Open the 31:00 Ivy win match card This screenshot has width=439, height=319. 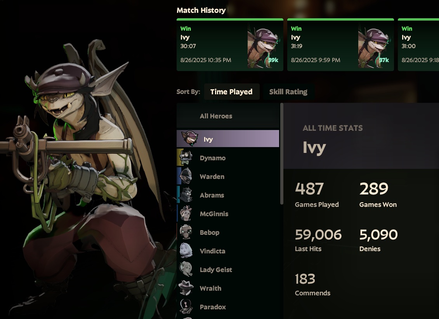pos(418,45)
